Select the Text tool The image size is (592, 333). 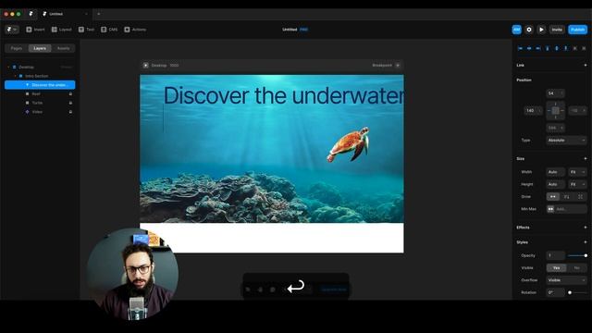click(x=86, y=30)
